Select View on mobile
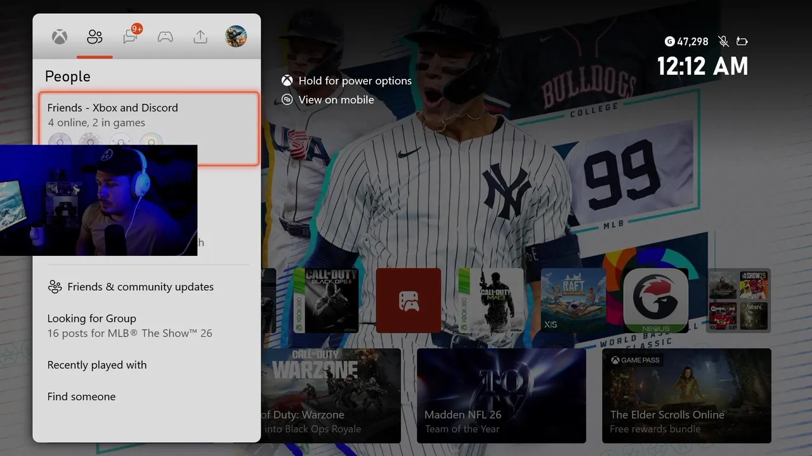This screenshot has width=812, height=456. (336, 99)
